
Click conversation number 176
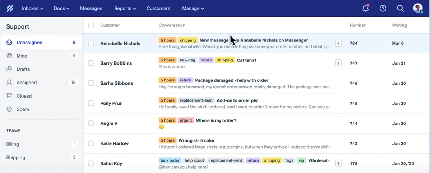coord(353,163)
